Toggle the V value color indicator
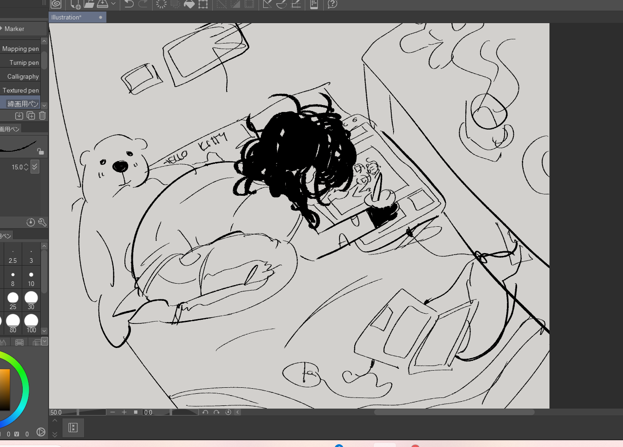 (17, 434)
